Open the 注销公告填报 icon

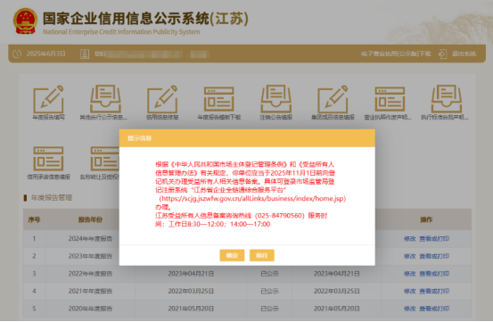point(275,99)
